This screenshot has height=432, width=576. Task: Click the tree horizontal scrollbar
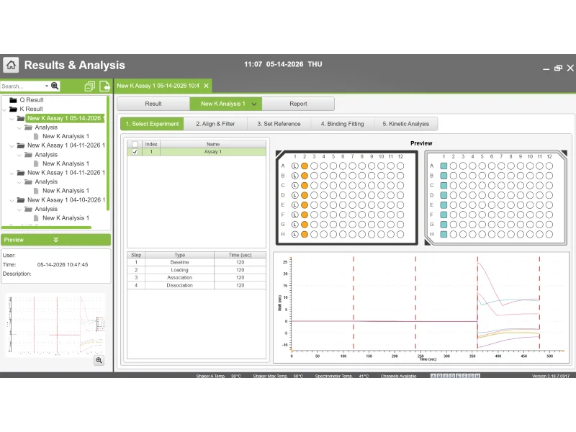pos(47,228)
